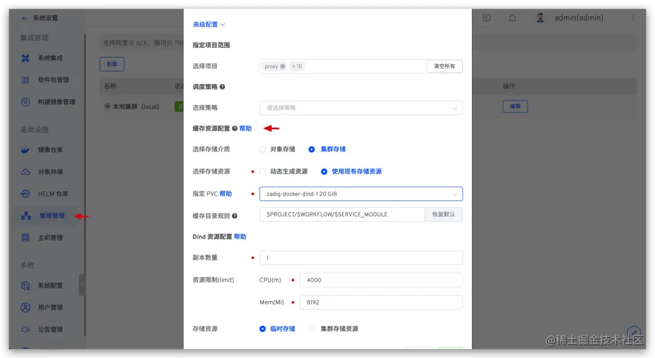Open the notification bell icon
Image resolution: width=655 pixels, height=358 pixels.
point(512,18)
